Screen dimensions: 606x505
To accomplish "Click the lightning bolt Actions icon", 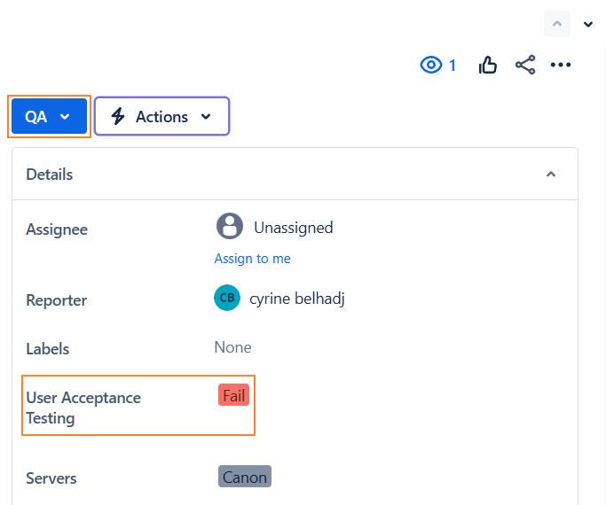I will click(118, 117).
